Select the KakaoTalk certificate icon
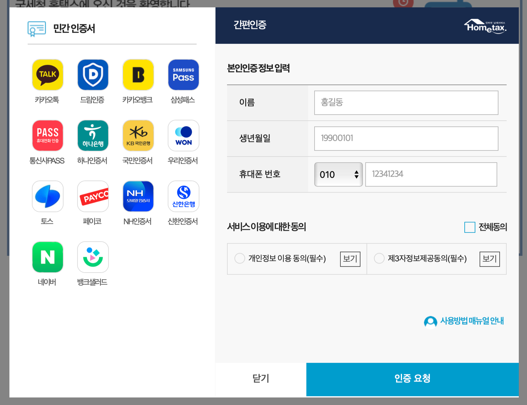Image resolution: width=527 pixels, height=405 pixels. (48, 75)
